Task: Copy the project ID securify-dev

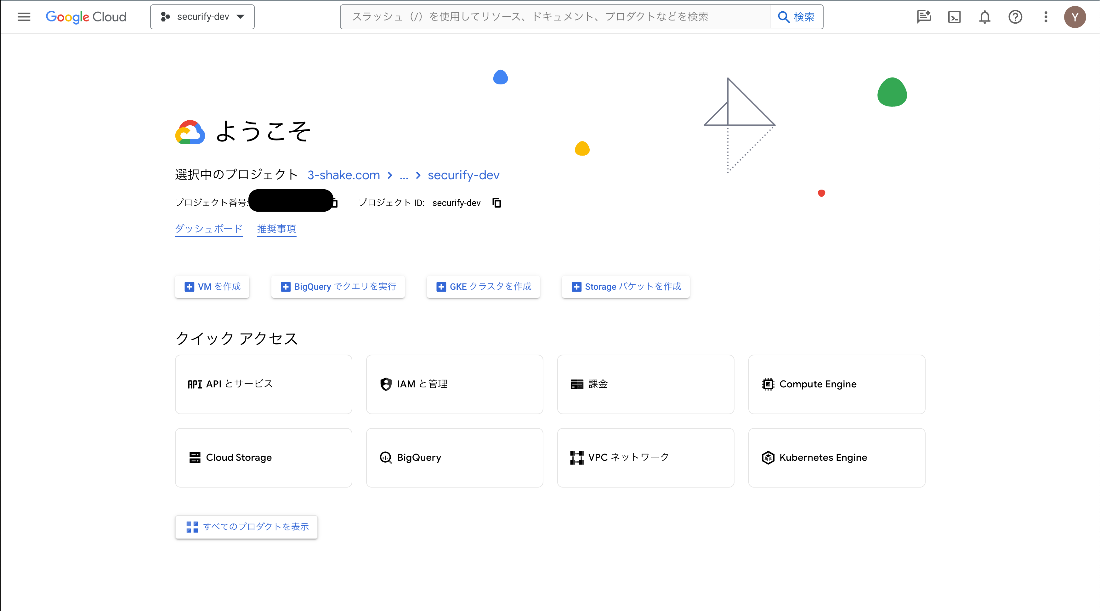Action: 496,203
